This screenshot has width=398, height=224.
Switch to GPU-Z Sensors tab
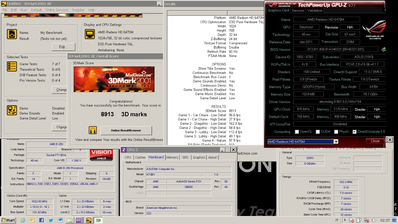pyautogui.click(x=298, y=11)
